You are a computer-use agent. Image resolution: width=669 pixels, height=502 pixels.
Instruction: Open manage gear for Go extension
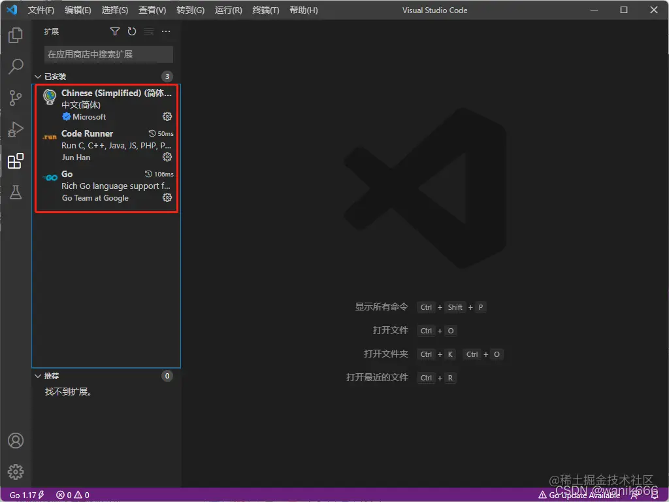[x=167, y=197]
